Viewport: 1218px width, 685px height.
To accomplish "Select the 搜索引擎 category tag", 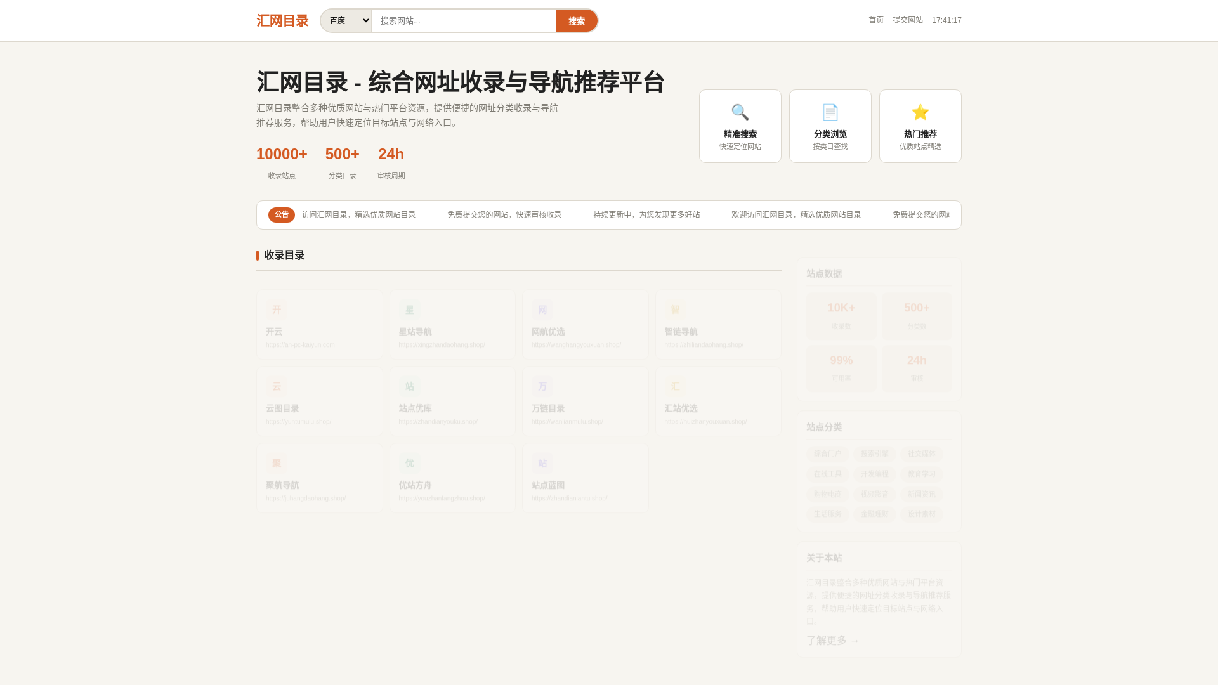I will [875, 453].
